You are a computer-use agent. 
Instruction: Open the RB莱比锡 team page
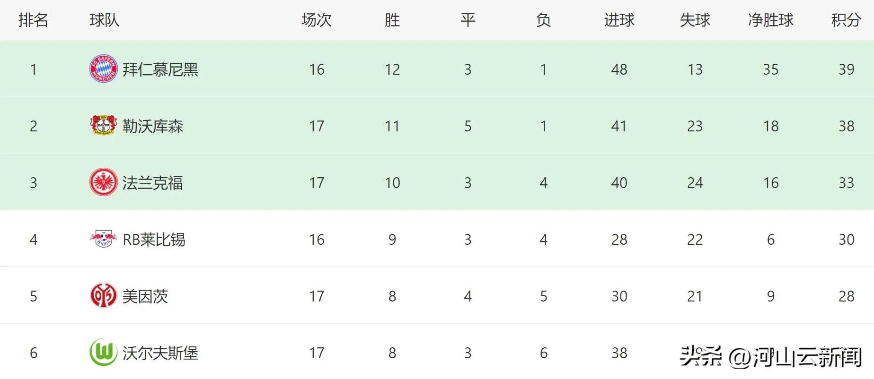[154, 240]
